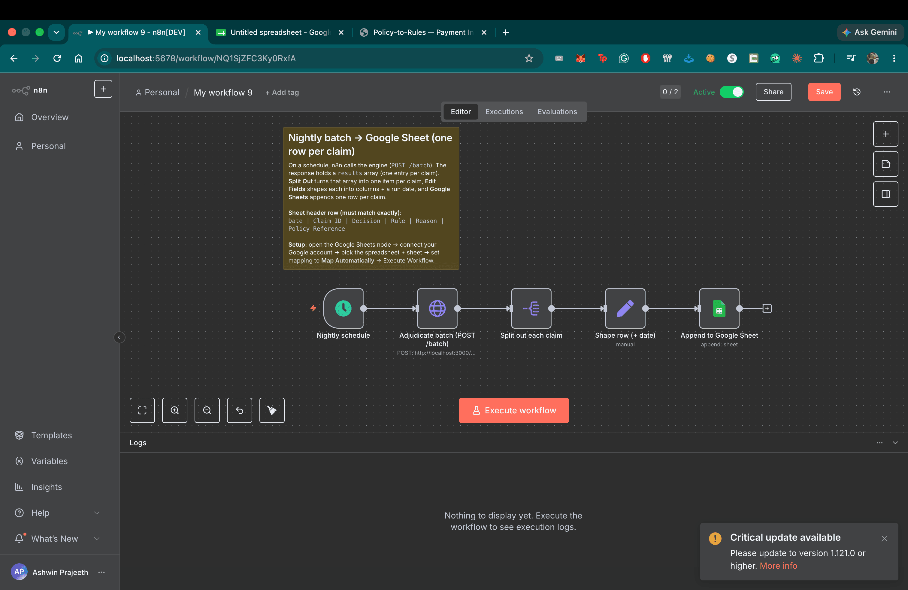Click the zoom-to-fit canvas button
Viewport: 908px width, 590px height.
point(142,410)
